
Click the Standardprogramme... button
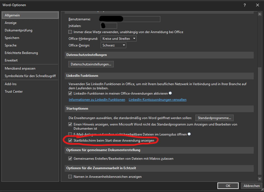click(x=214, y=118)
